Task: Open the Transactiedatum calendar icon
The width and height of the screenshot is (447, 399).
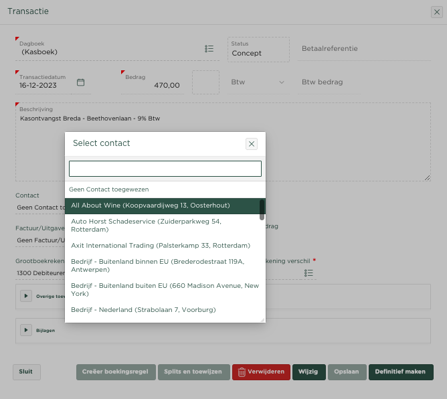Action: (x=81, y=83)
